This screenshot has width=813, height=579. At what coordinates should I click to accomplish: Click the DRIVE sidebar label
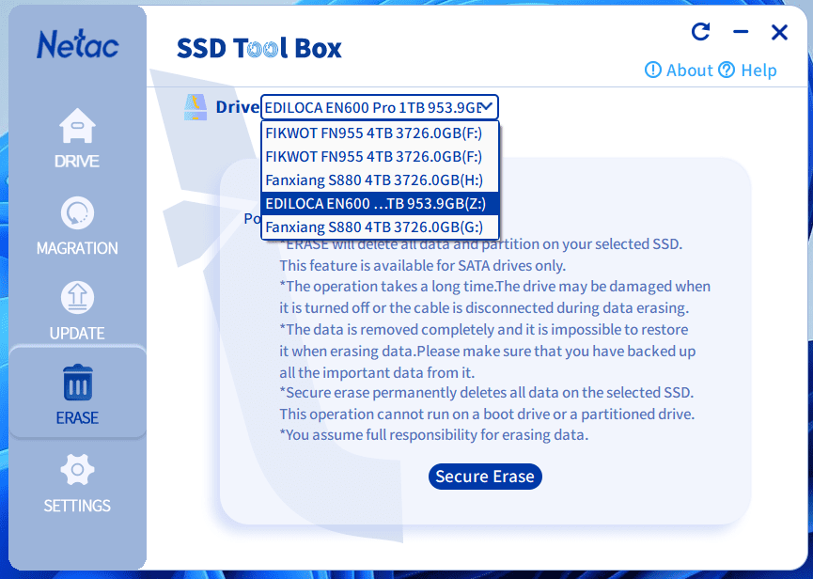click(x=77, y=162)
